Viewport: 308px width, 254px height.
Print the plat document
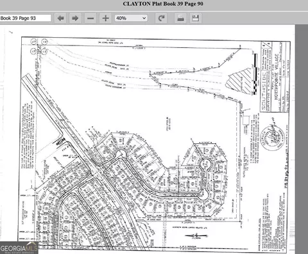pyautogui.click(x=181, y=18)
